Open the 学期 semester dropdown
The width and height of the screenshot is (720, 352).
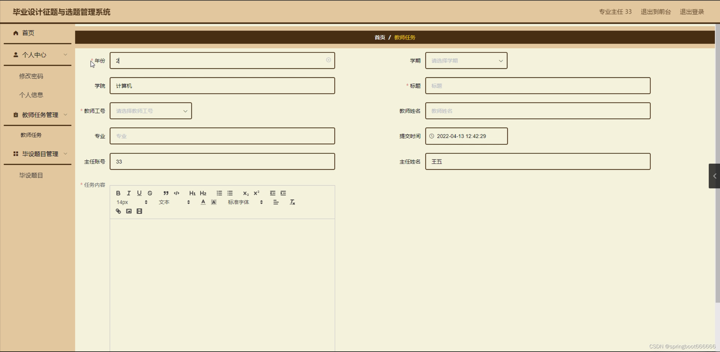[466, 60]
